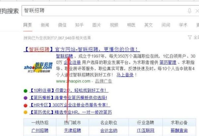199x136 pixels.
Task: Open the 图片 search tab
Action: pos(97,25)
